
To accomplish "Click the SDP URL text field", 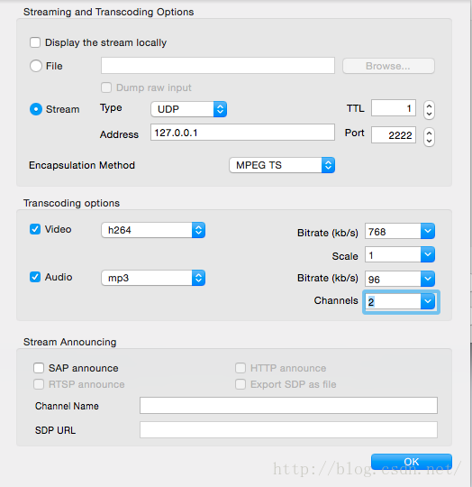I will pyautogui.click(x=288, y=430).
